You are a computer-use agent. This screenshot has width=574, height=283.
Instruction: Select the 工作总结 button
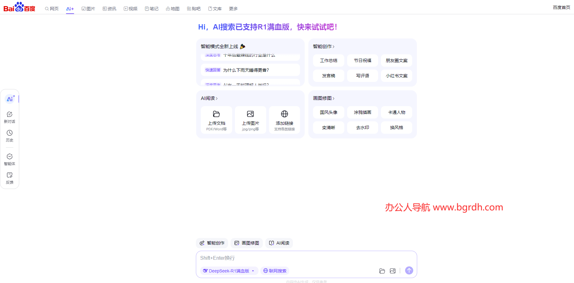point(329,61)
